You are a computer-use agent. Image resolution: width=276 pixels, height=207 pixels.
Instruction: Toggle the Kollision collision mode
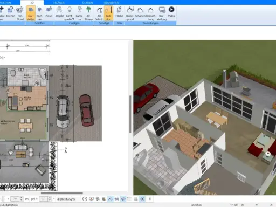click(x=108, y=13)
